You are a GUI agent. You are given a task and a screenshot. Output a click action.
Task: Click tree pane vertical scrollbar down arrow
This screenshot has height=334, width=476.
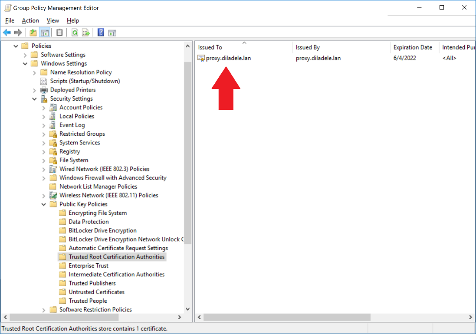click(187, 309)
